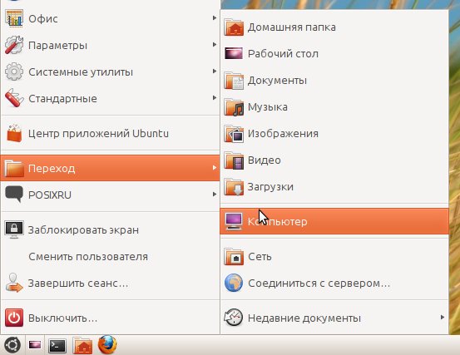
Task: Select the highlighted Переход entry
Action: (x=111, y=168)
